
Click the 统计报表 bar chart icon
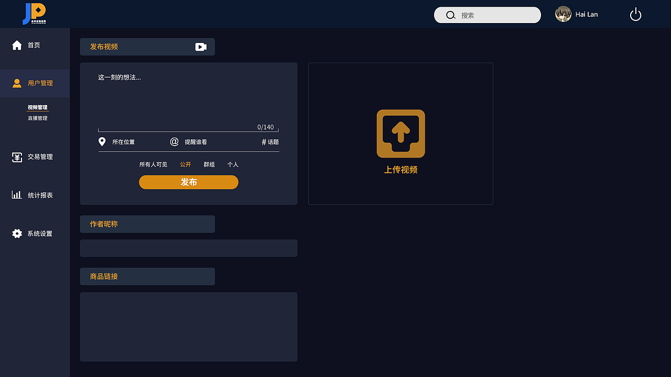[x=16, y=195]
